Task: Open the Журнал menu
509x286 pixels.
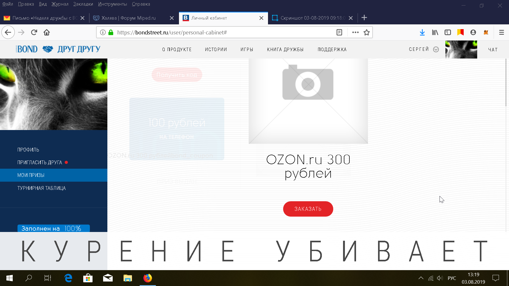Action: coord(60,4)
